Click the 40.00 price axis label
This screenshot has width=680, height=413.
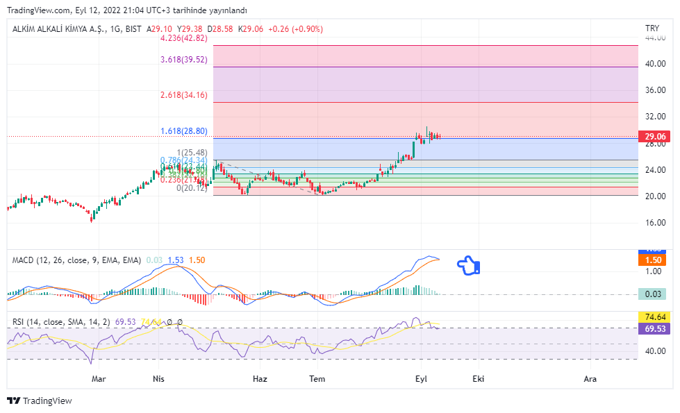[655, 64]
